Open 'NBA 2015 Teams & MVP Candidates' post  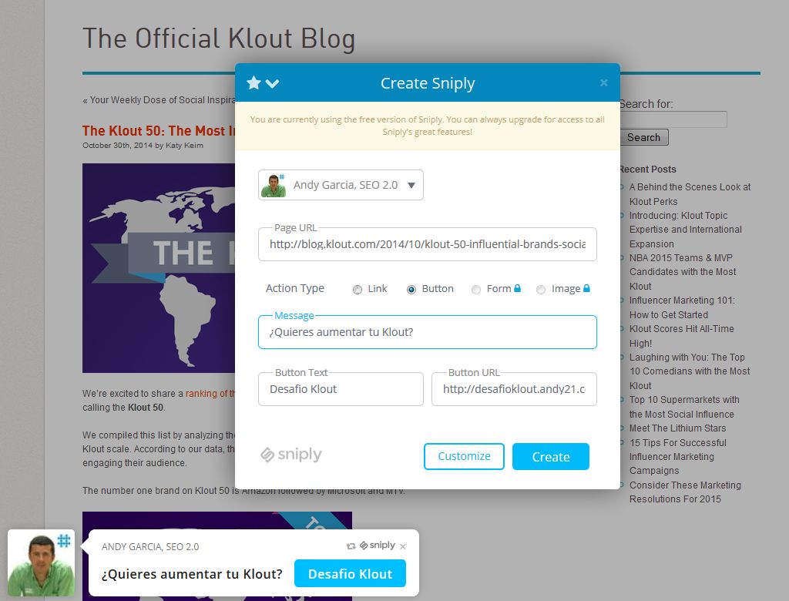click(x=683, y=272)
